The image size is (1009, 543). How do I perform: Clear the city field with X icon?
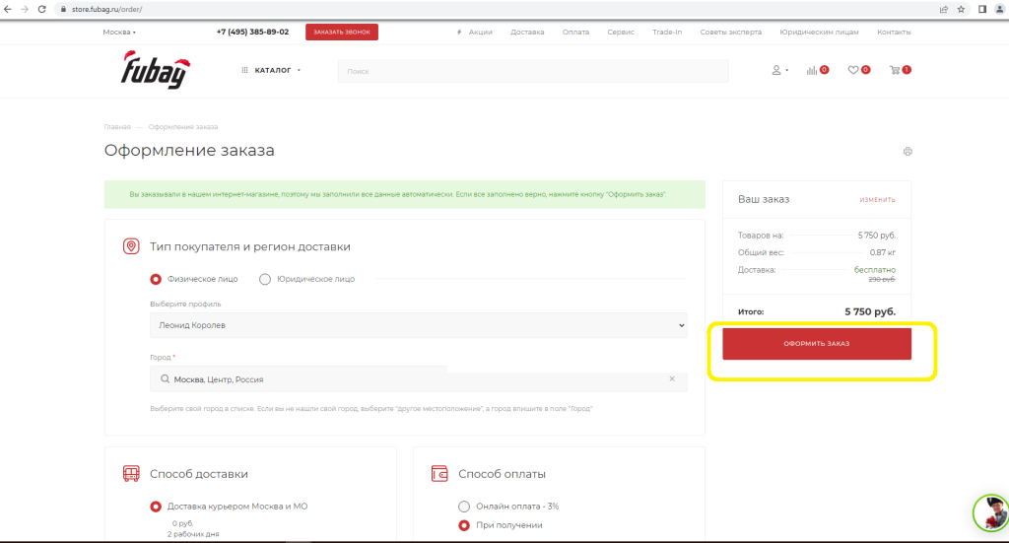coord(672,378)
